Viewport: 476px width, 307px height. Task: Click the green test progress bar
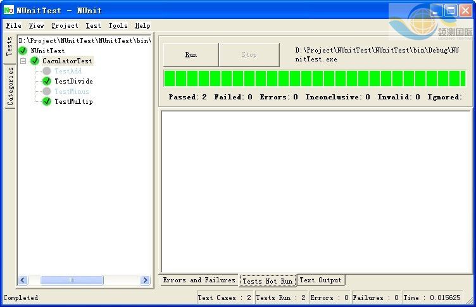pos(315,78)
